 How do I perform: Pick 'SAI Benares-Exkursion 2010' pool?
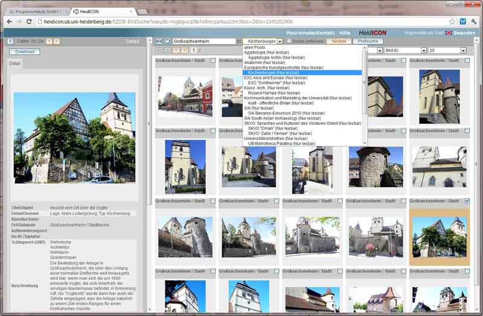[286, 113]
